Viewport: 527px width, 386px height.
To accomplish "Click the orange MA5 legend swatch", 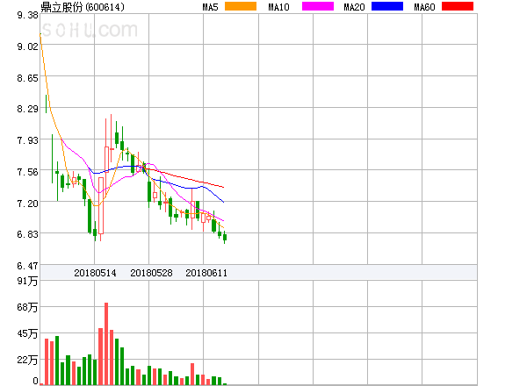I will click(x=241, y=6).
